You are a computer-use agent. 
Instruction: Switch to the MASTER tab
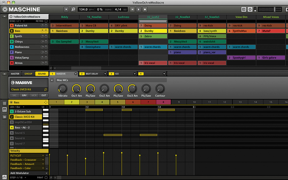click(x=15, y=74)
